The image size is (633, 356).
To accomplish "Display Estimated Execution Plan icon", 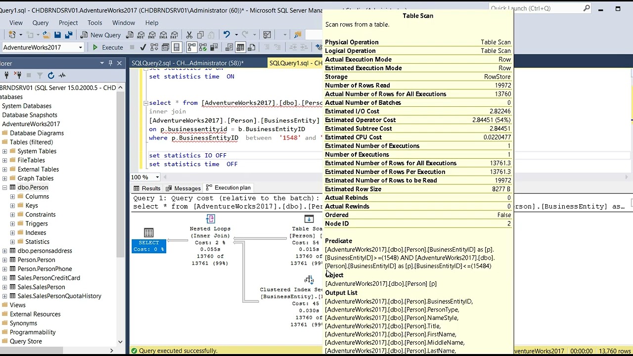I will click(154, 47).
